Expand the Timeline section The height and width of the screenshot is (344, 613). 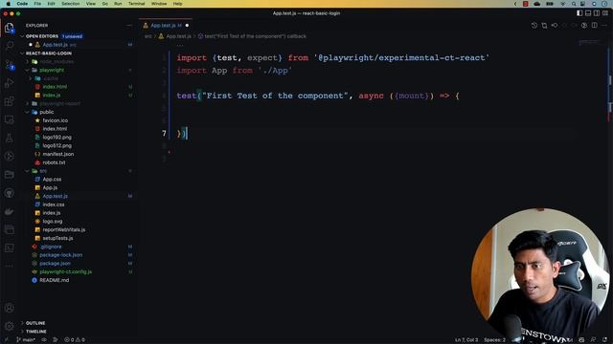click(36, 332)
